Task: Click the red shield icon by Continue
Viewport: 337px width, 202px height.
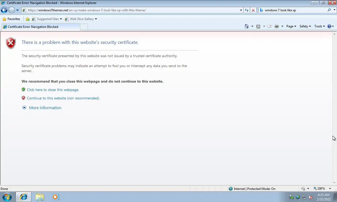Action: (x=23, y=98)
